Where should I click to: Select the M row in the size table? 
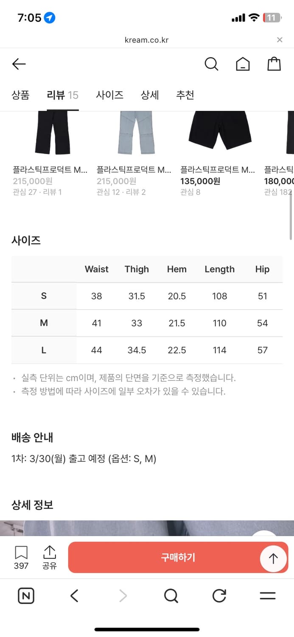[x=147, y=323]
